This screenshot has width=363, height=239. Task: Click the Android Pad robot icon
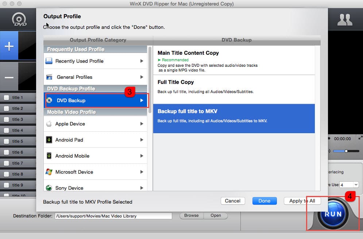point(49,140)
